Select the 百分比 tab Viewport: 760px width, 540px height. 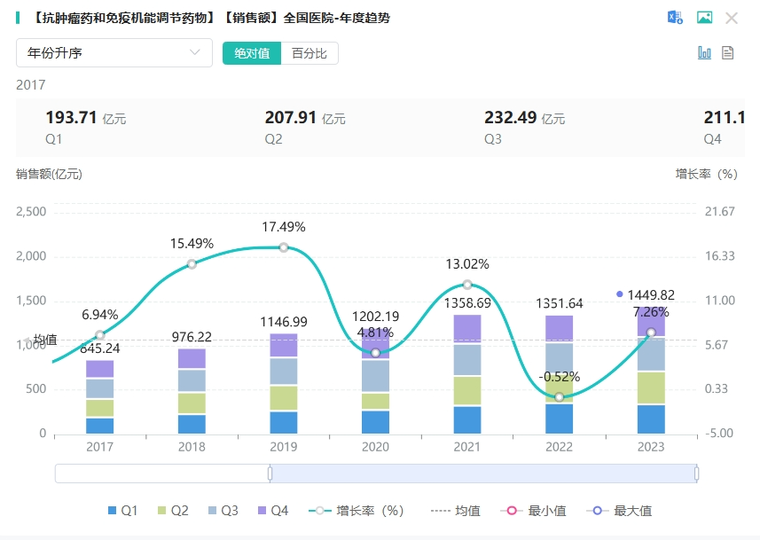[309, 53]
